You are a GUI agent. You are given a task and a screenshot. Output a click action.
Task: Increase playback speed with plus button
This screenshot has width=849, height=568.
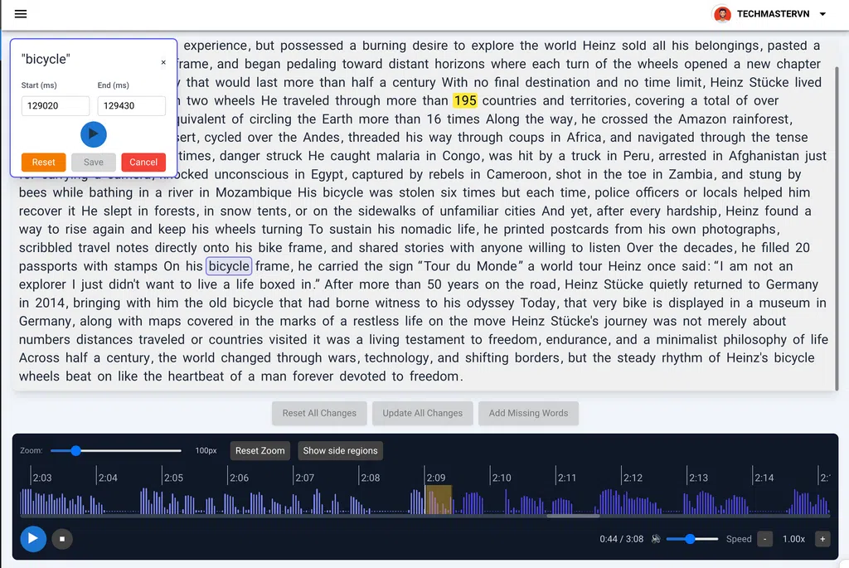pyautogui.click(x=822, y=539)
